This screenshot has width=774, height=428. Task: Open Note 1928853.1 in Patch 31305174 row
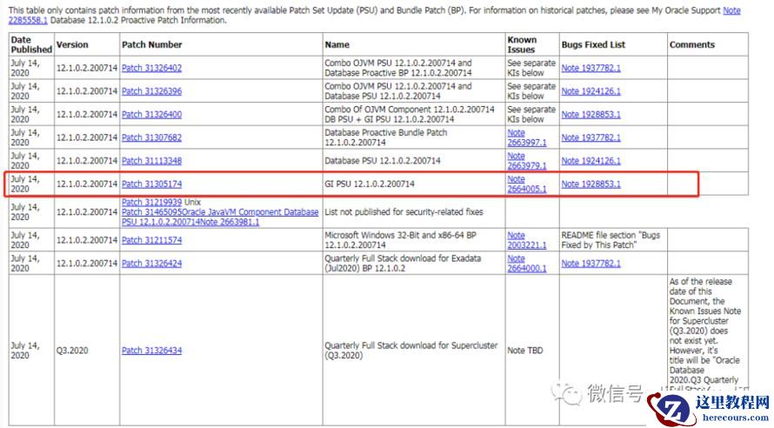click(x=591, y=184)
